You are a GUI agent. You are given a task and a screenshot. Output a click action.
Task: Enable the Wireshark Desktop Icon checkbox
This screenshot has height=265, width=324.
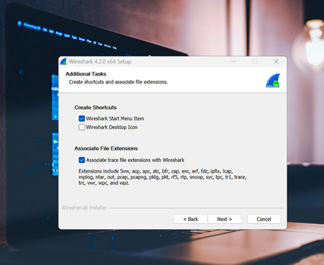coord(82,127)
